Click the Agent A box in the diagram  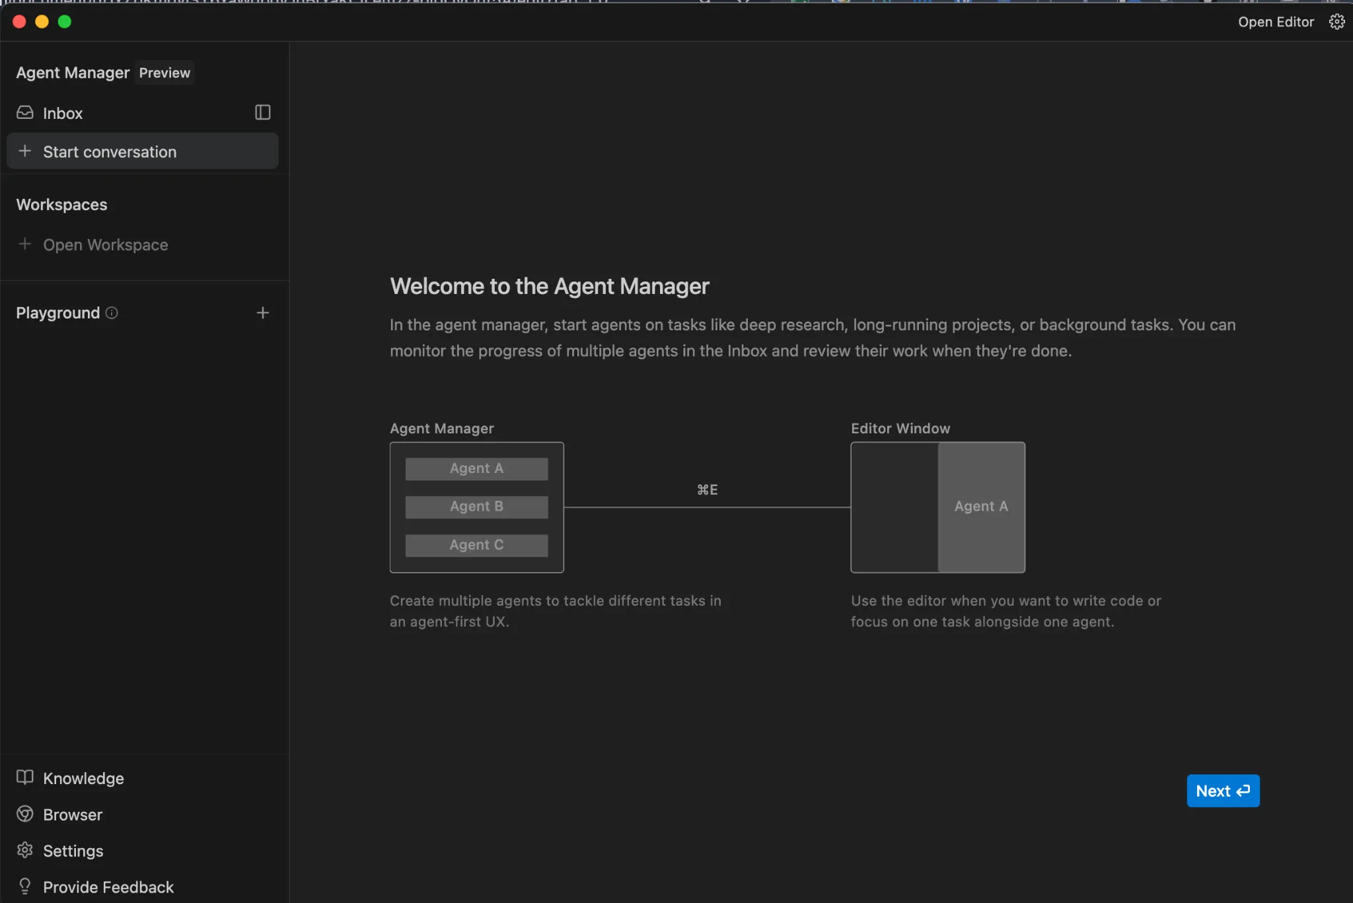click(x=476, y=468)
